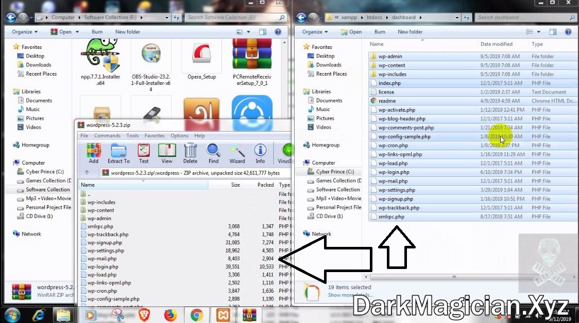Click Search Software Collection field
The image size is (579, 323).
pos(236,17)
